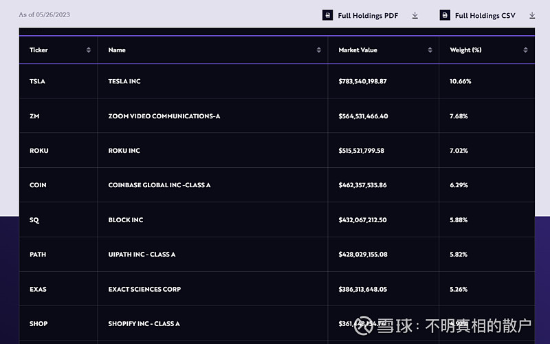Click the As of 05/26/2023 date text

[44, 14]
